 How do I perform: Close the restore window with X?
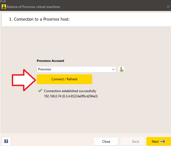(168, 7)
